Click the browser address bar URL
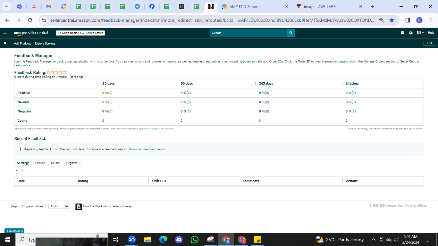Image resolution: width=438 pixels, height=246 pixels. click(212, 20)
